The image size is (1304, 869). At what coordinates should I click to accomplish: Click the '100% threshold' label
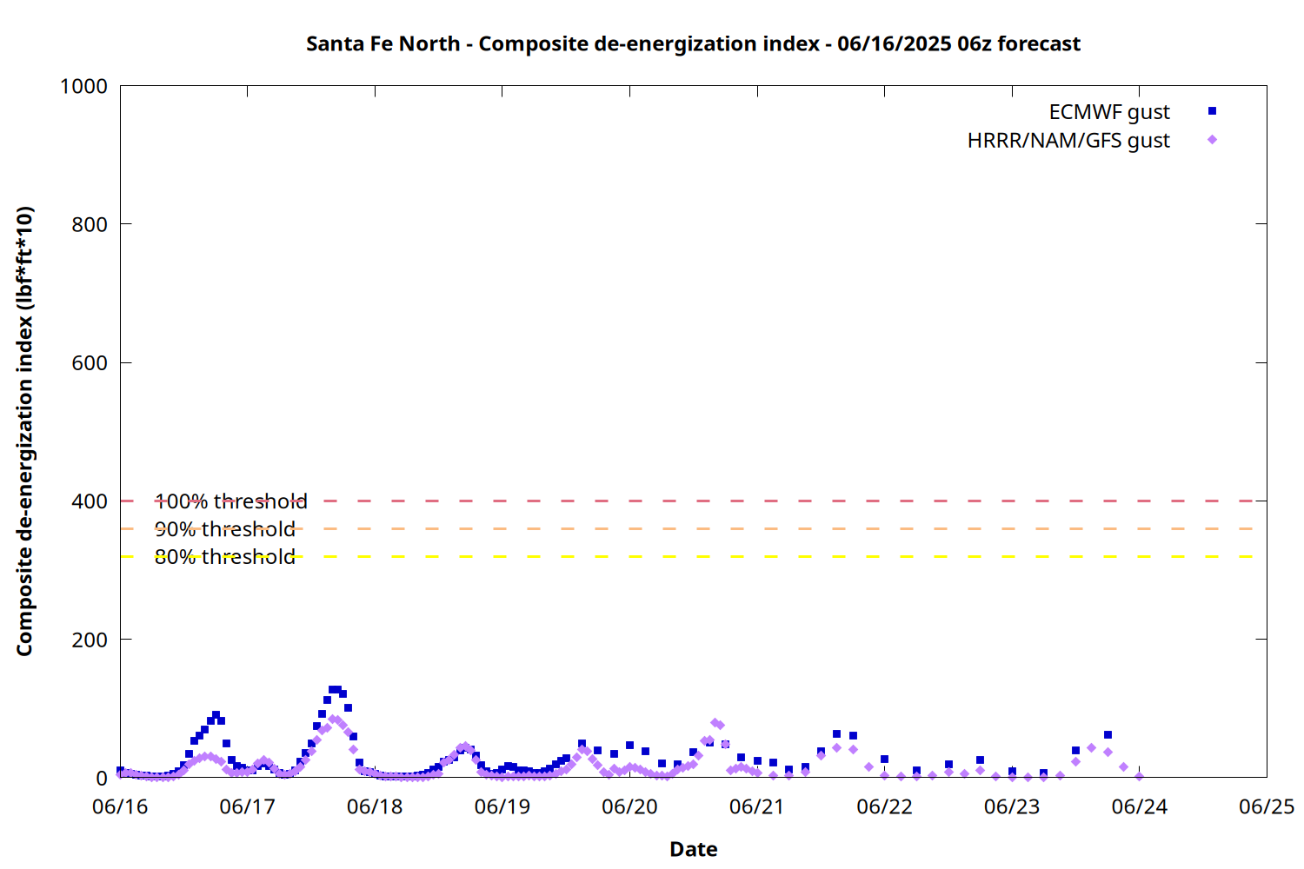231,501
